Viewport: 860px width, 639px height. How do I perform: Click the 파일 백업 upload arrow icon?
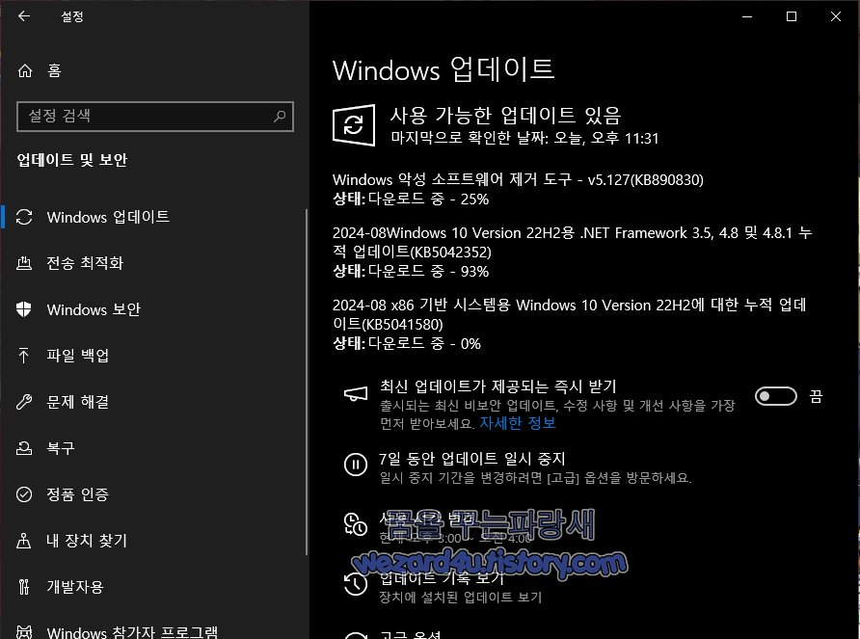pyautogui.click(x=23, y=356)
